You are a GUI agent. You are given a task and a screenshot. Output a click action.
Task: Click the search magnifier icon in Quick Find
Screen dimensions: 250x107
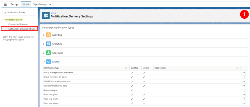point(5,13)
